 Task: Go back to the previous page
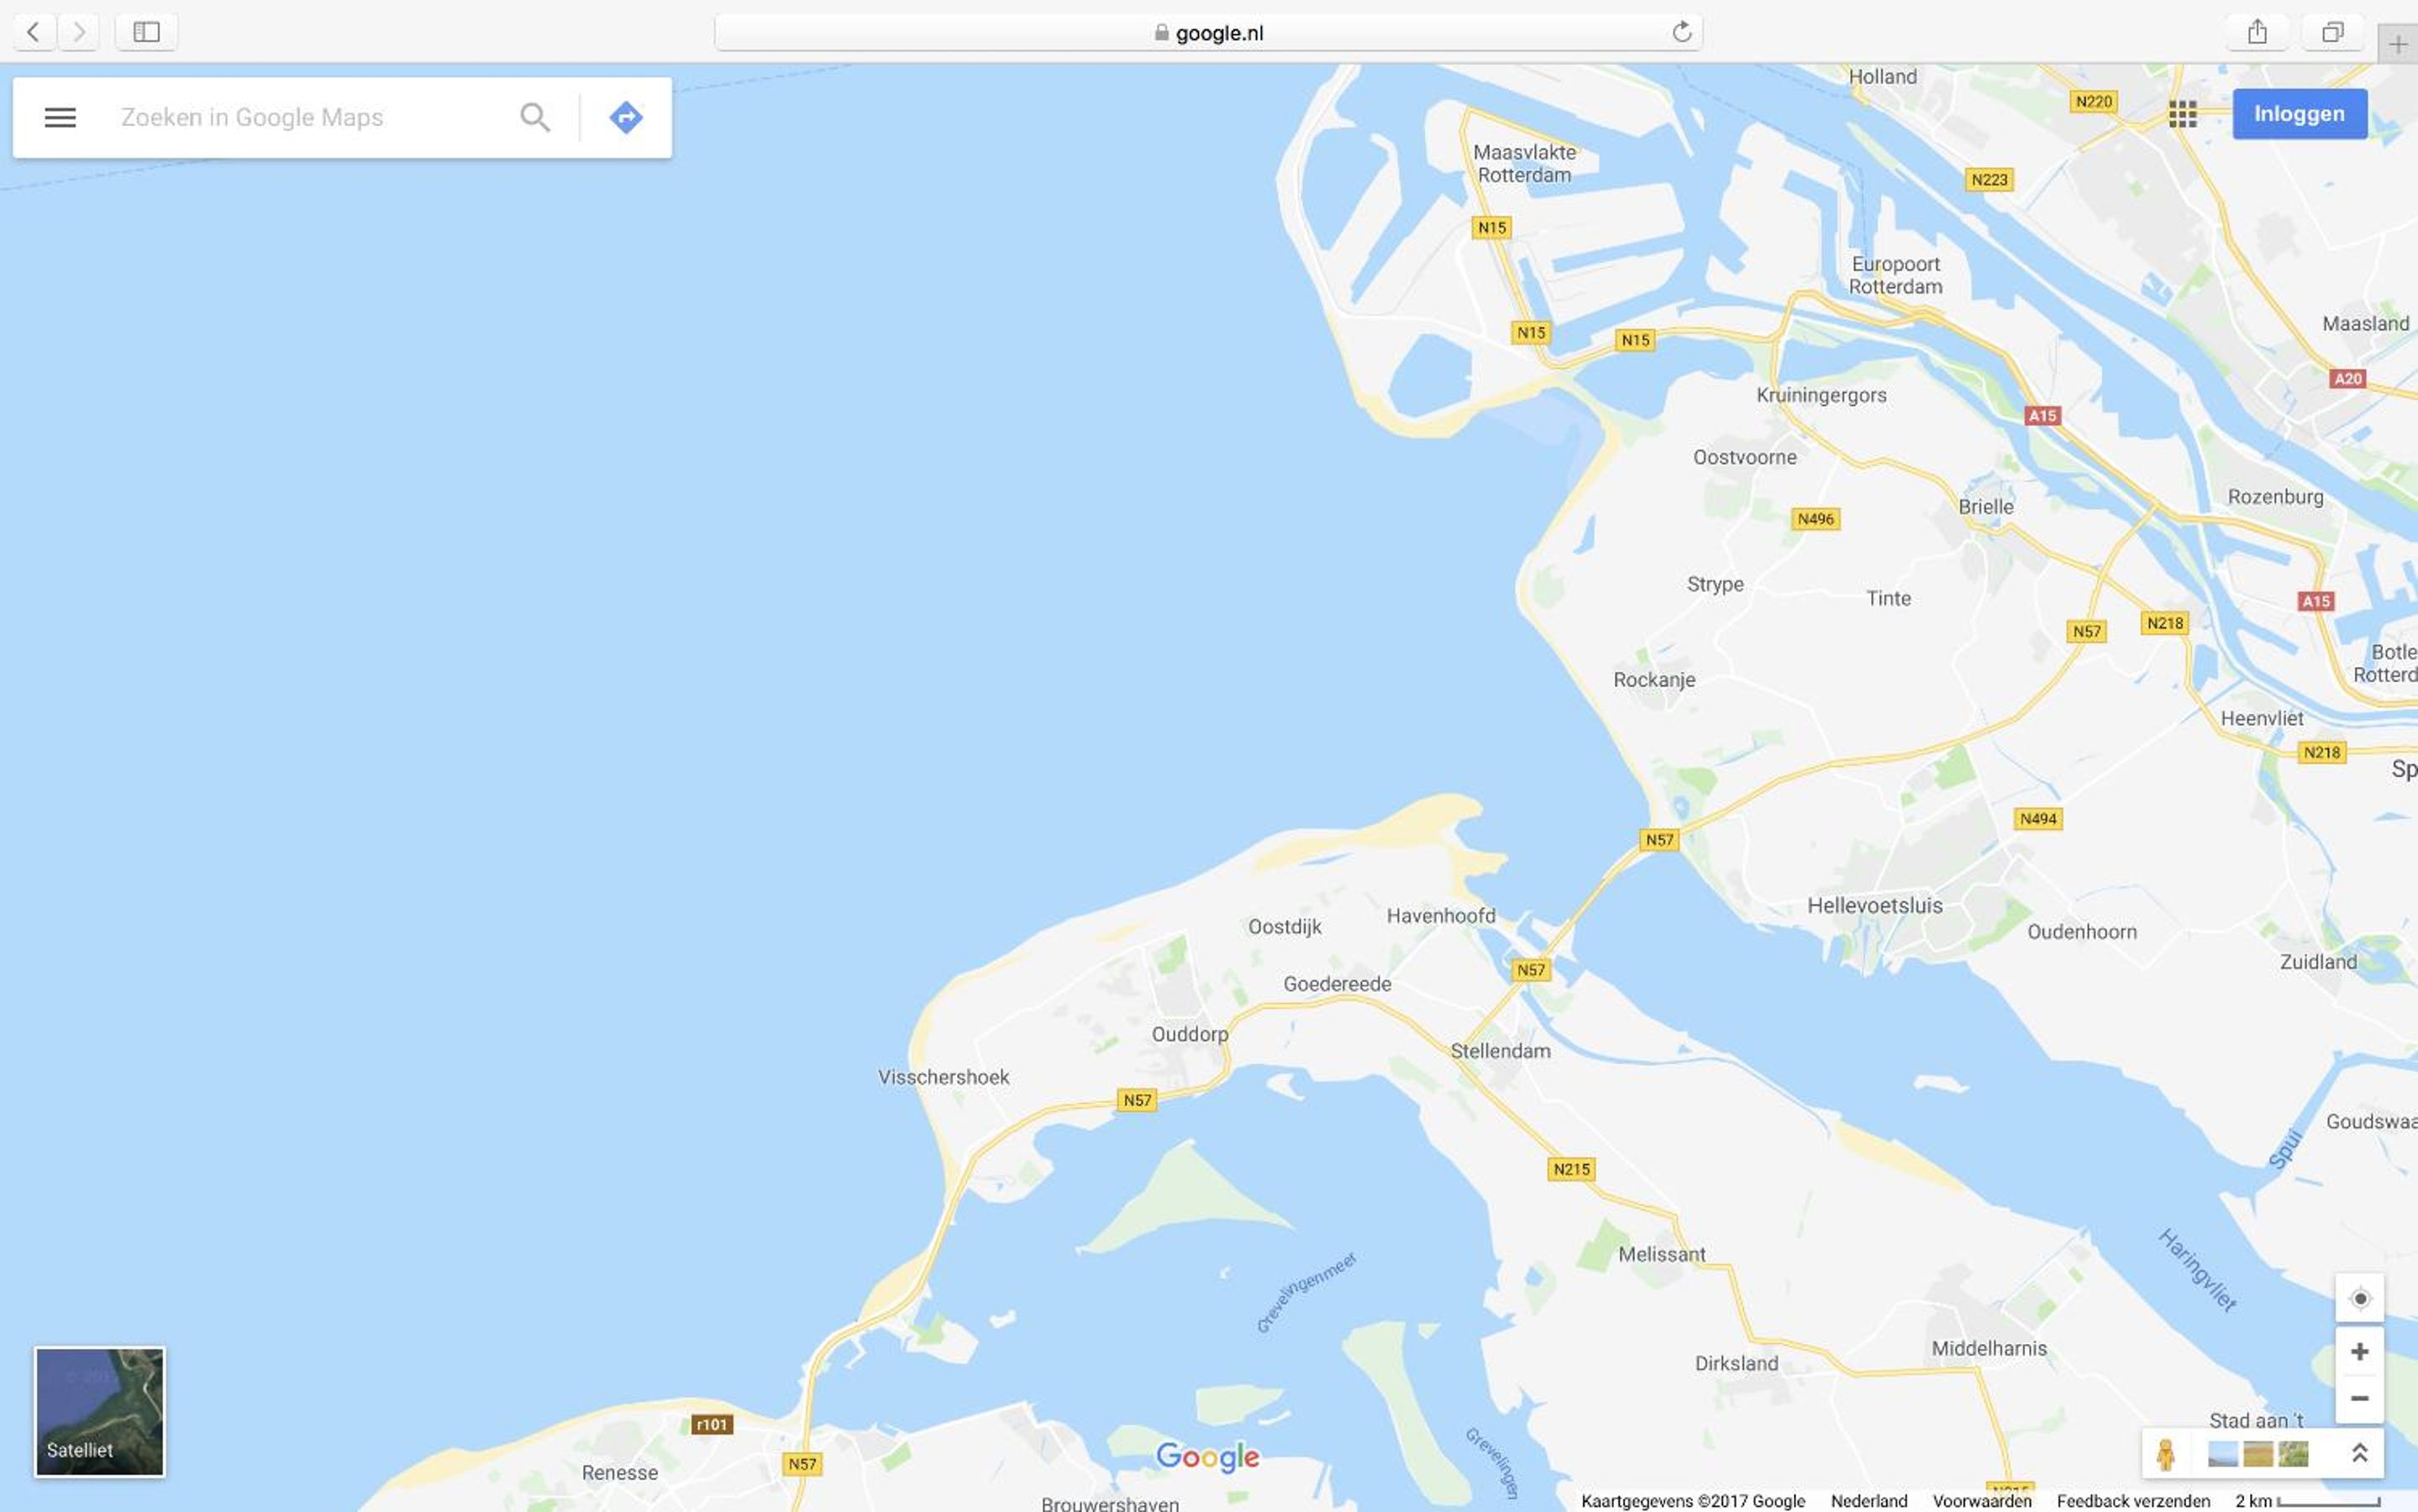34,32
